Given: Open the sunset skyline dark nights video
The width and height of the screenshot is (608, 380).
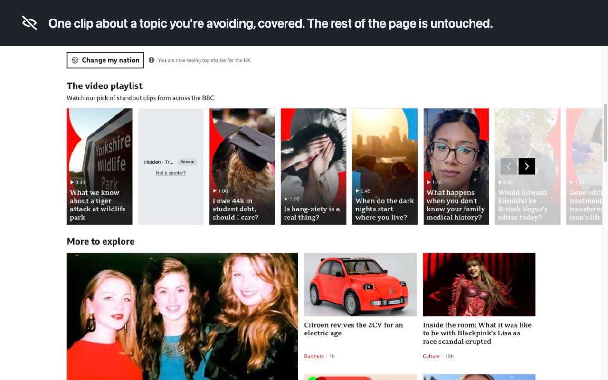Looking at the screenshot, I should (x=385, y=166).
